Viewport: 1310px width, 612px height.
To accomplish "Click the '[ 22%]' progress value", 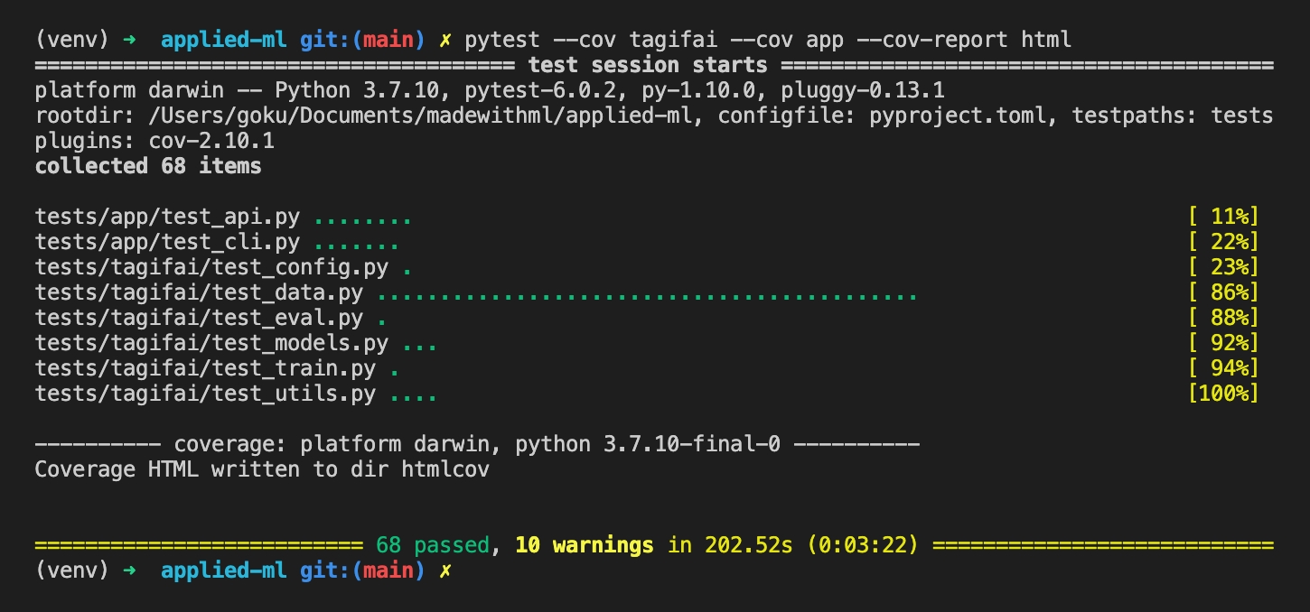I will [x=1223, y=242].
